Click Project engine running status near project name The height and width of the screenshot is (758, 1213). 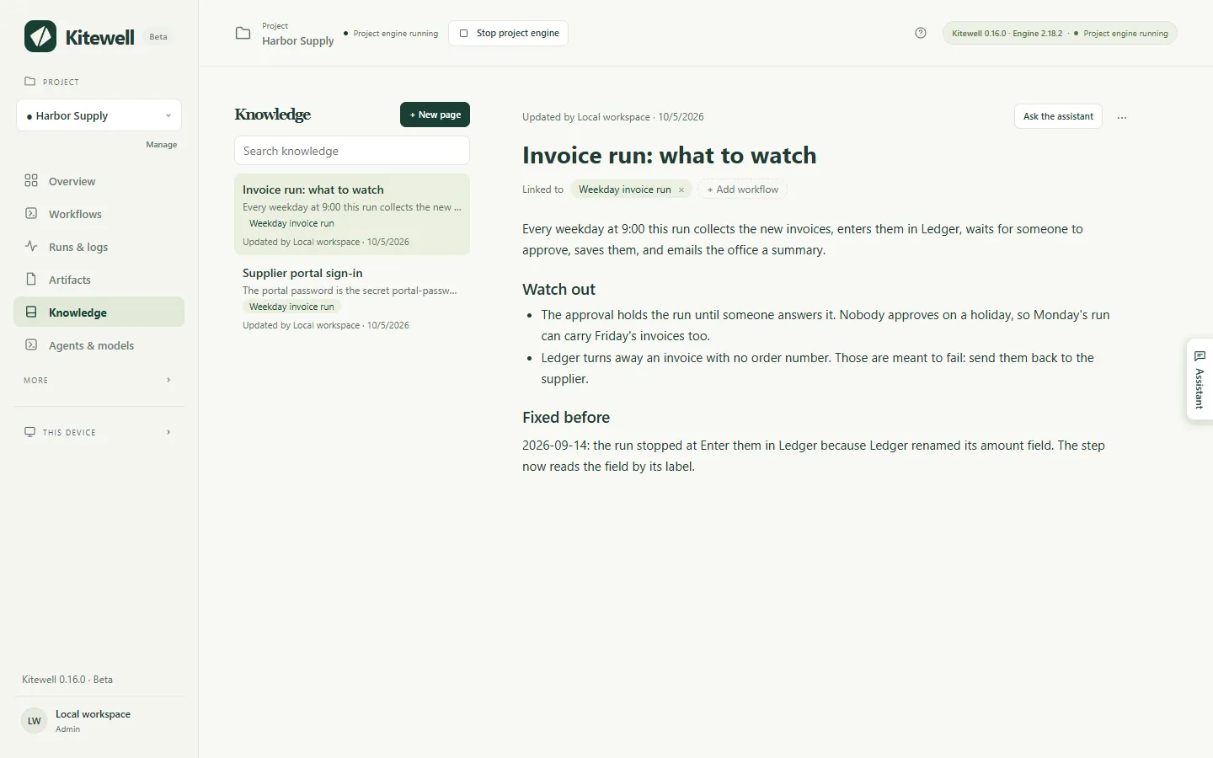391,34
